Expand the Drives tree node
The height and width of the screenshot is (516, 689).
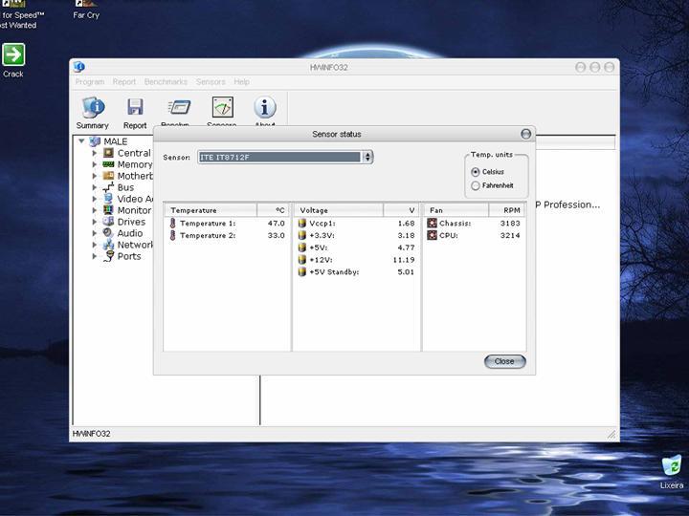95,222
